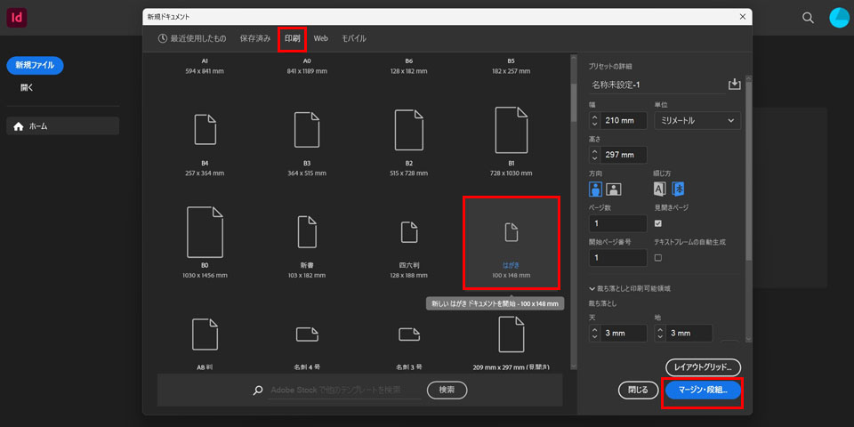Open search icon in top bar
The width and height of the screenshot is (854, 427).
(x=808, y=18)
